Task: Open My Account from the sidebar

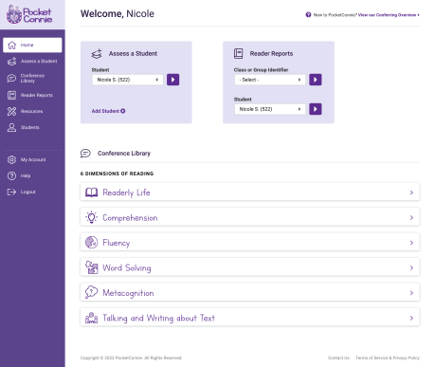Action: pyautogui.click(x=32, y=159)
